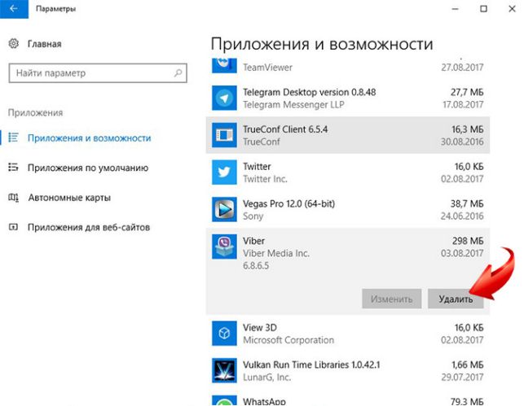Click the Viber app icon
524x406 pixels.
click(224, 247)
